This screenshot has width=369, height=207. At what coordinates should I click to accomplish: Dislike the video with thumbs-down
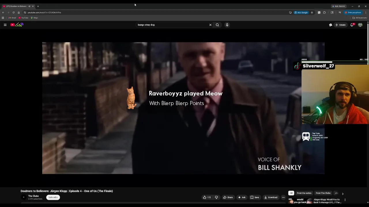216,198
